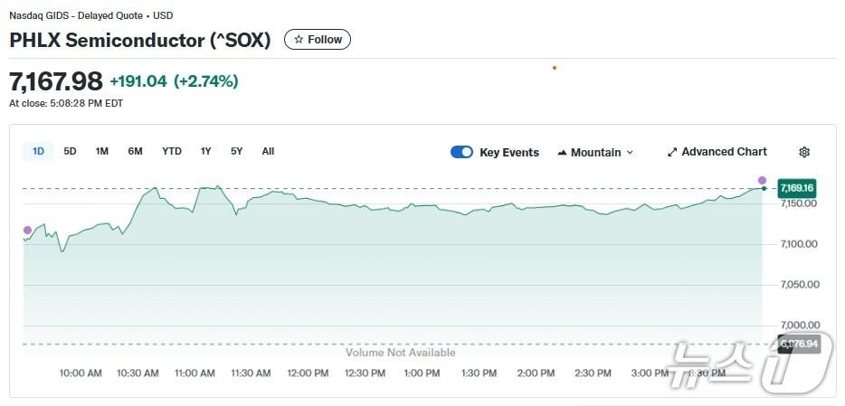This screenshot has height=406, width=845.
Task: Open chart settings gear icon
Action: [x=804, y=152]
